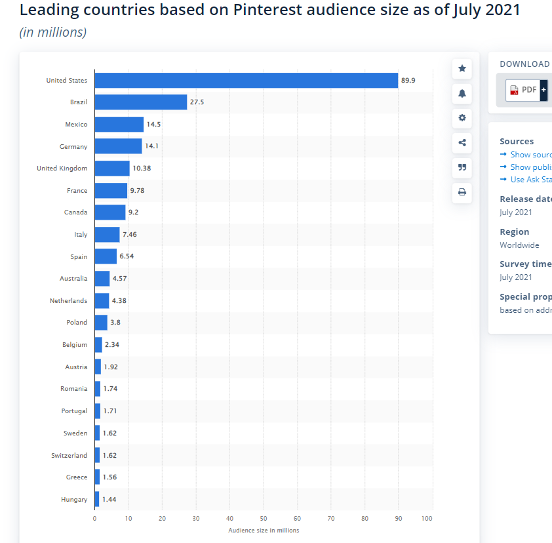Click the '2.34' value label

[x=112, y=345]
